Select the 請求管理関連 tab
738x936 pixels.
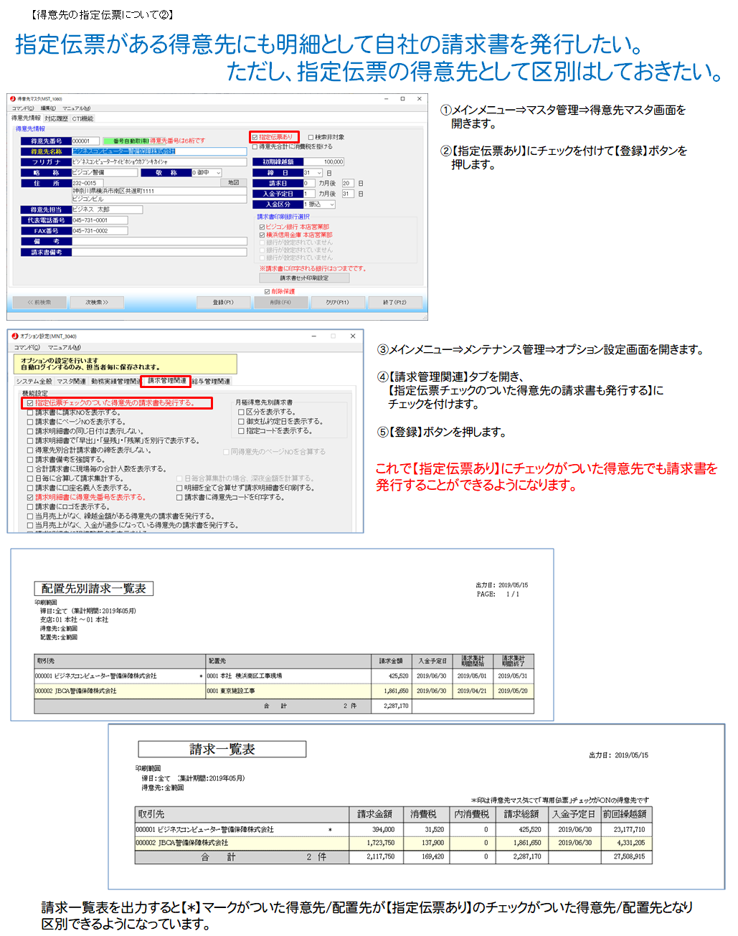pos(166,381)
